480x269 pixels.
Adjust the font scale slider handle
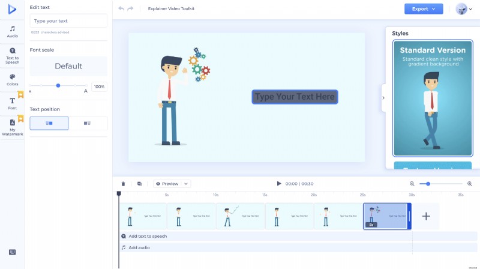point(58,86)
